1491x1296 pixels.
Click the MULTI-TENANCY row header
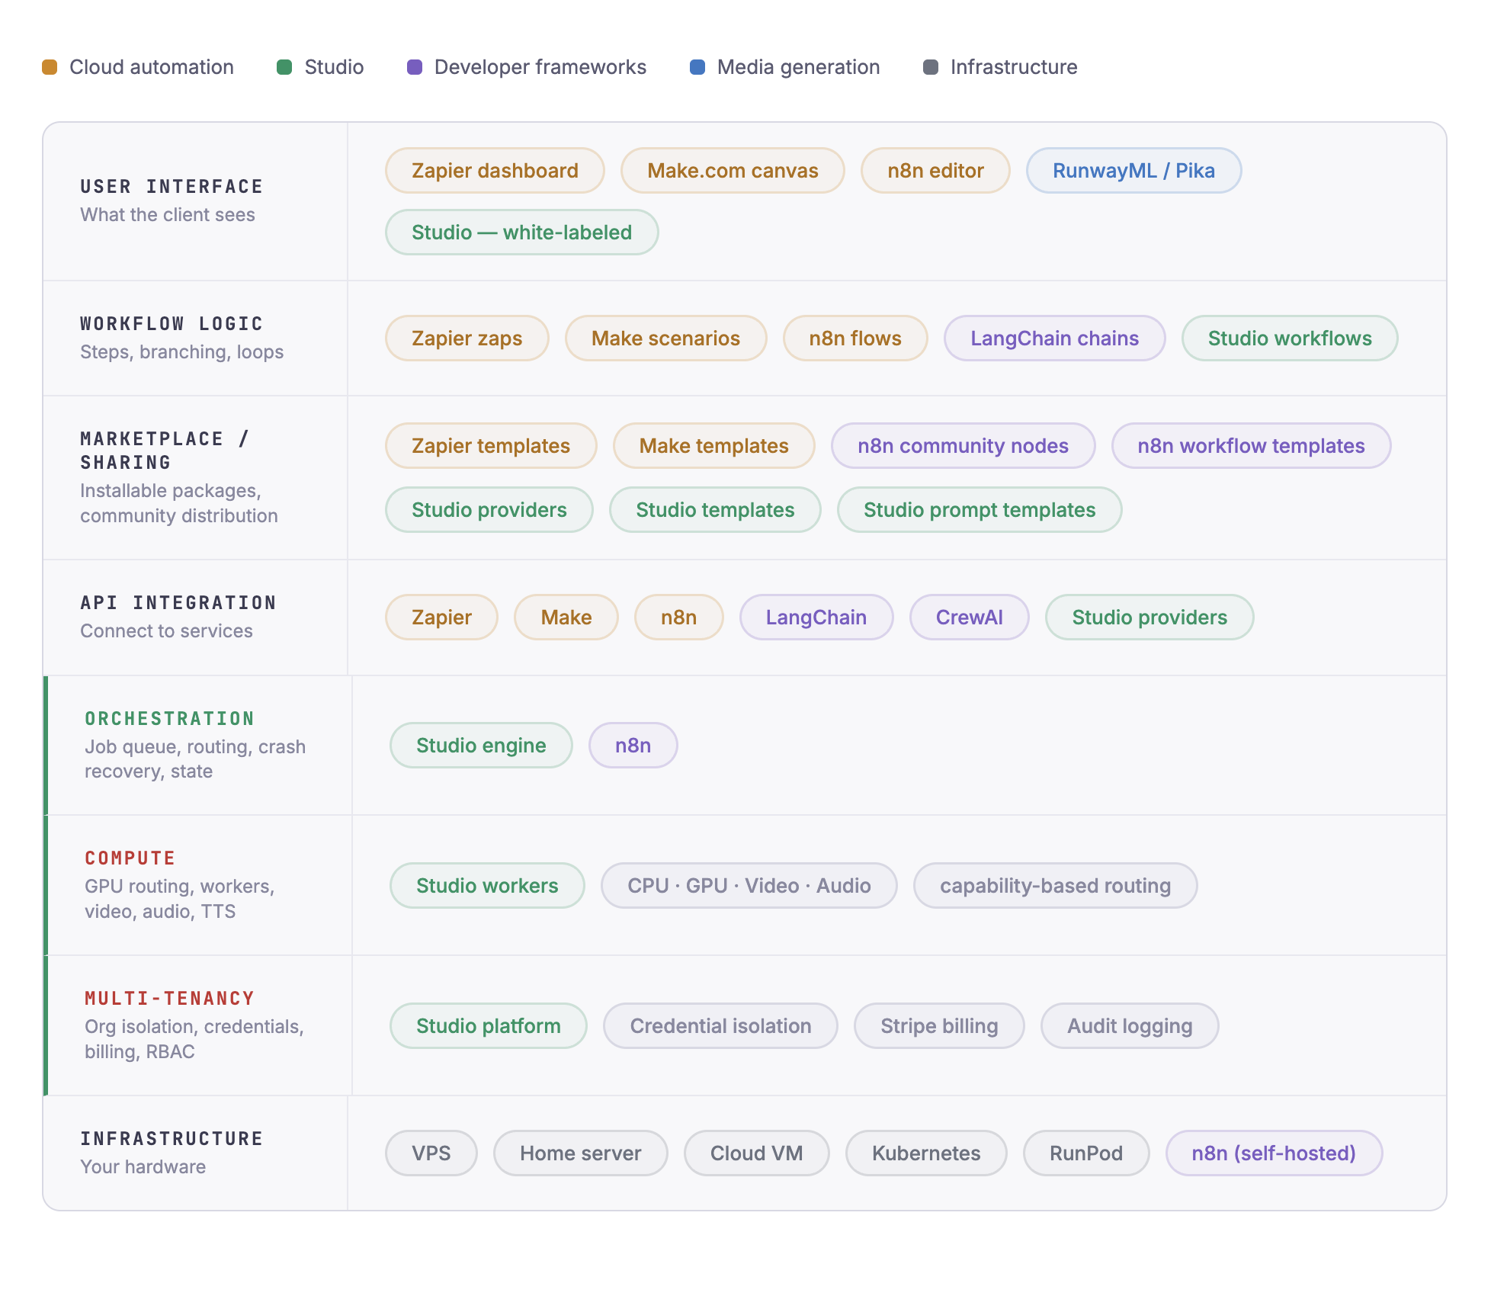170,997
